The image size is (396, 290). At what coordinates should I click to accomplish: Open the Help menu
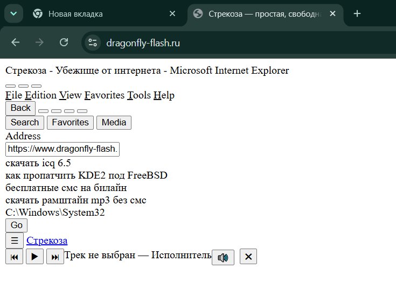[164, 95]
